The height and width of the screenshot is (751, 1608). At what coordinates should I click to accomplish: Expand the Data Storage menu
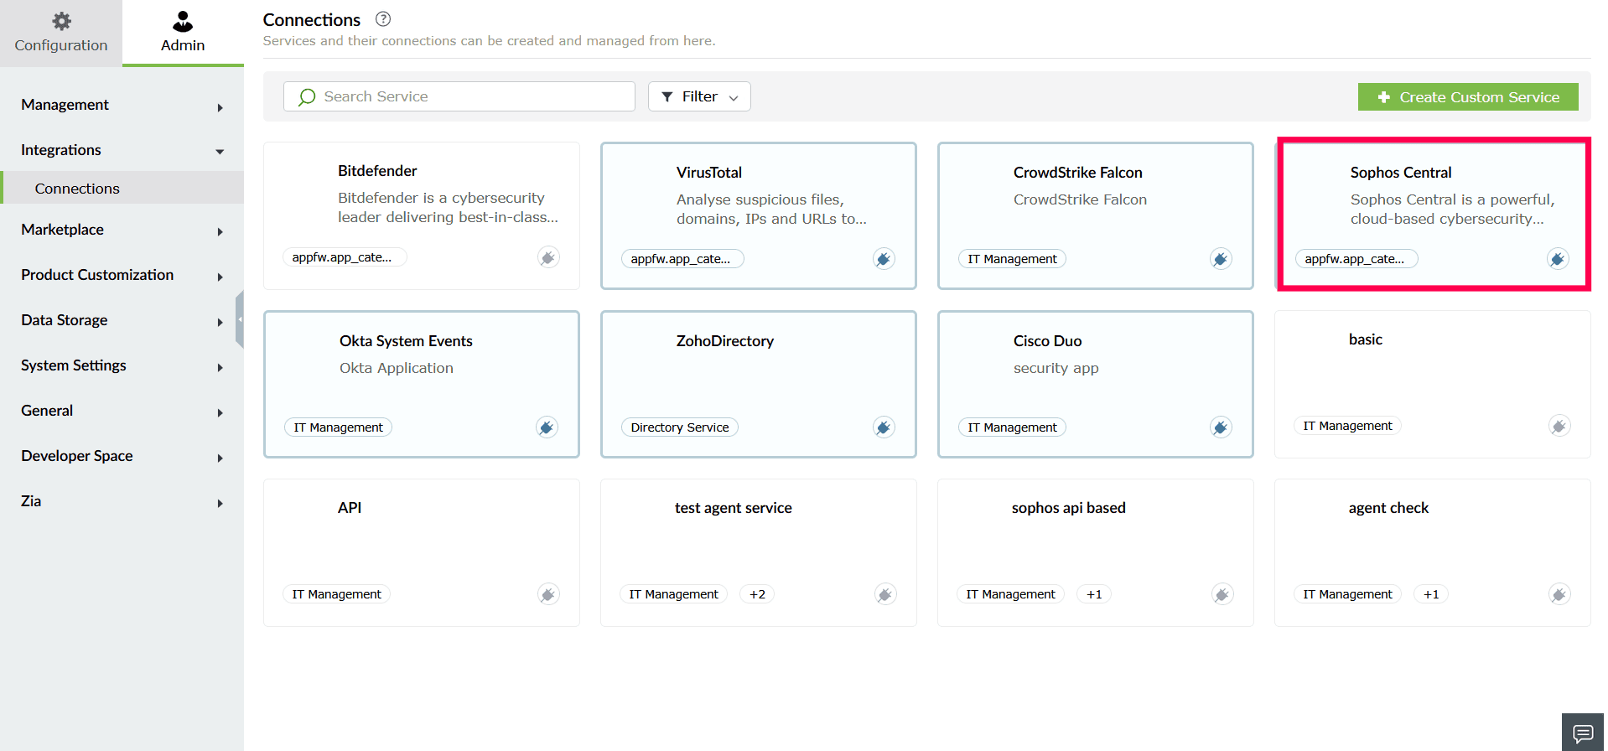[x=122, y=320]
